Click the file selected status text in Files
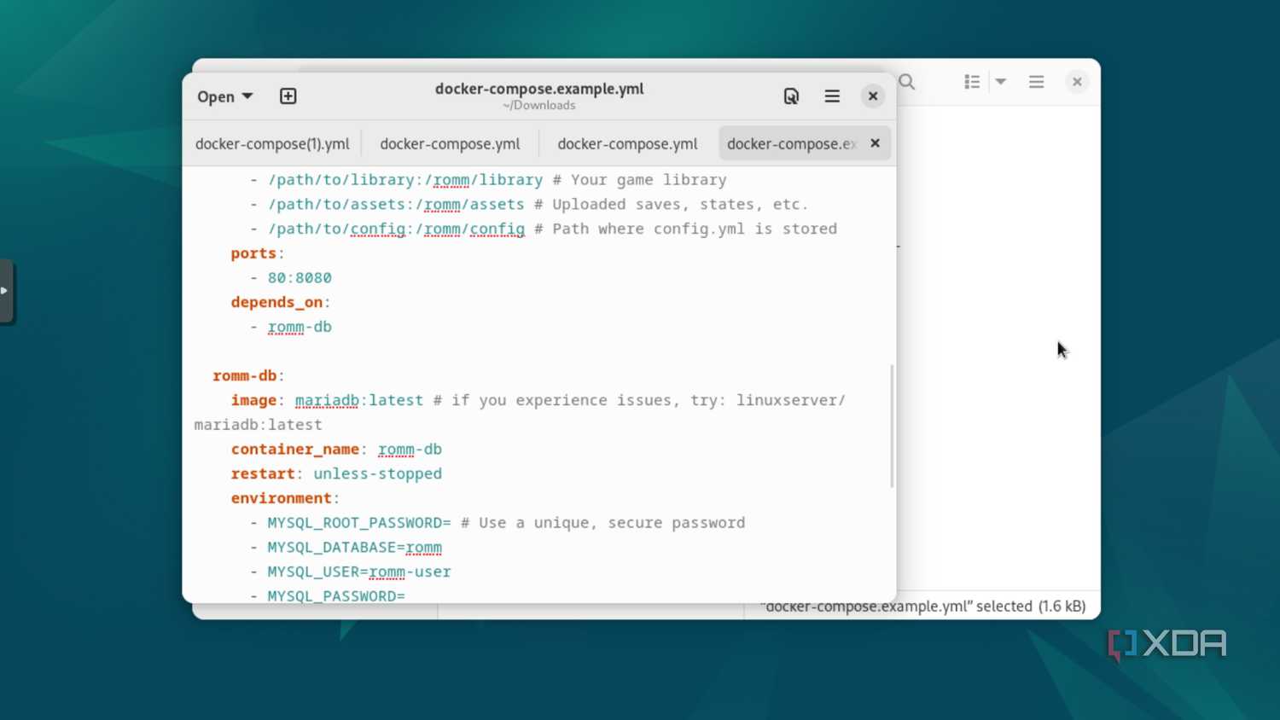 [923, 607]
